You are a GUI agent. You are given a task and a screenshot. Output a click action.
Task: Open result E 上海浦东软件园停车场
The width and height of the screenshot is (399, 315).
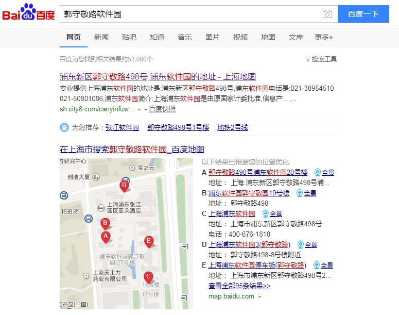[257, 266]
